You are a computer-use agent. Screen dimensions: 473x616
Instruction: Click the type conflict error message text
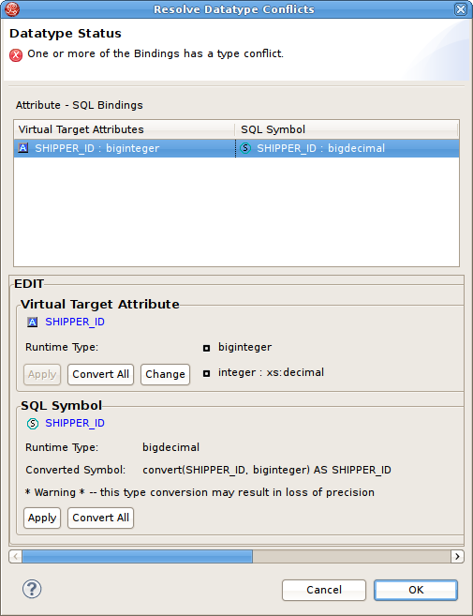pyautogui.click(x=155, y=53)
